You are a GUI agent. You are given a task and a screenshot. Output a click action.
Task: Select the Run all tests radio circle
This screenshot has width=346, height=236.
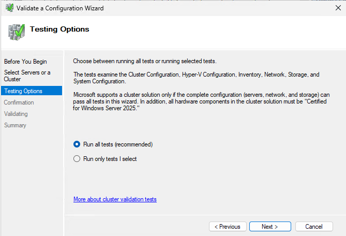[x=77, y=144]
